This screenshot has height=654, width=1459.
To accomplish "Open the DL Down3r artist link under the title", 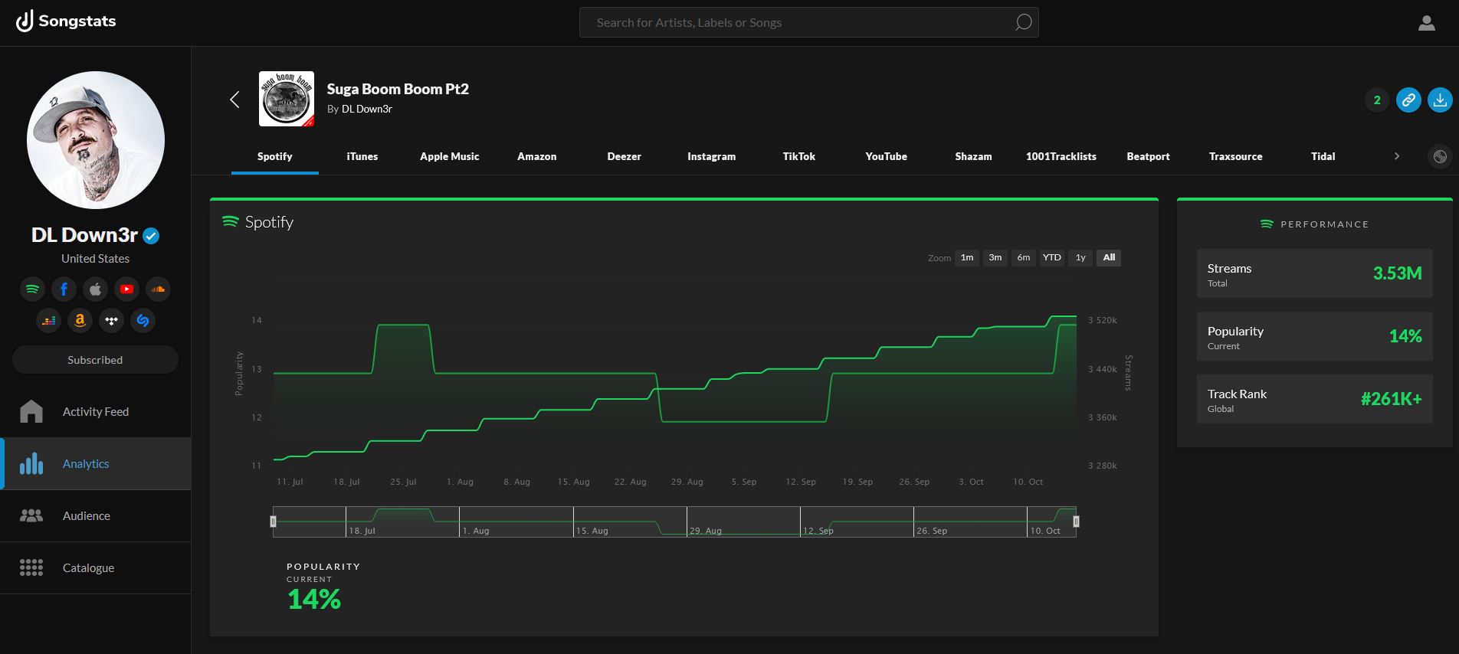I will click(x=367, y=109).
